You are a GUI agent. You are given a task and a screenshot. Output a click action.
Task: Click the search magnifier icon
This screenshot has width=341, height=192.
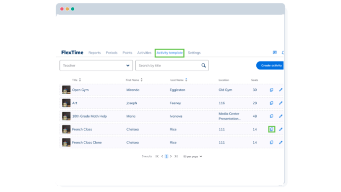pyautogui.click(x=203, y=65)
